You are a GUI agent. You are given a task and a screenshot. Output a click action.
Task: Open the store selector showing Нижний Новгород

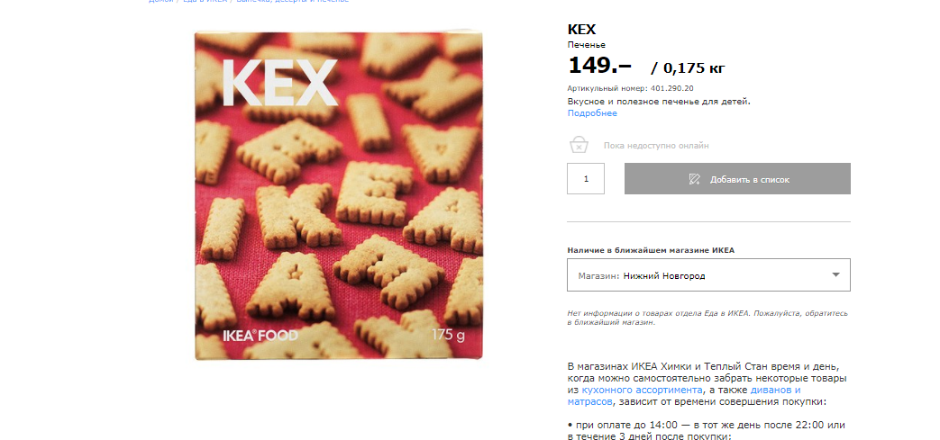click(x=708, y=274)
